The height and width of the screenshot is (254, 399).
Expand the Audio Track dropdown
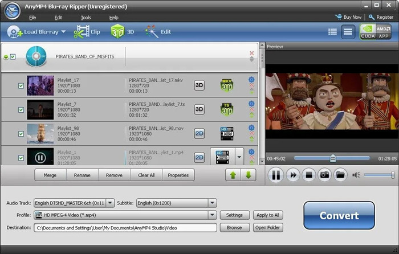pyautogui.click(x=110, y=203)
